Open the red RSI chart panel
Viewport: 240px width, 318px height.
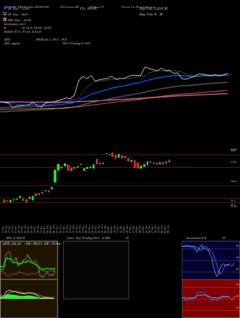[x=211, y=299]
